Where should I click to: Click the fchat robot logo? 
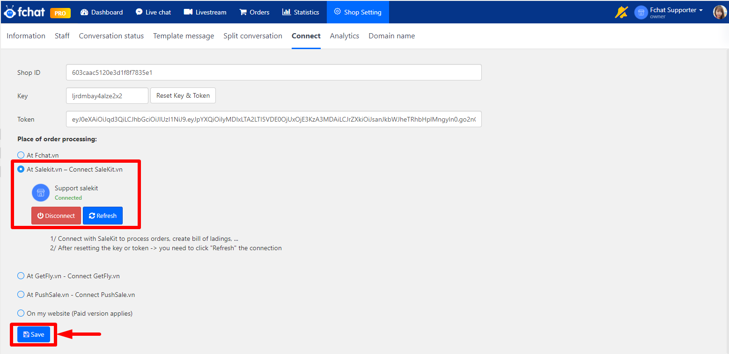pos(24,12)
